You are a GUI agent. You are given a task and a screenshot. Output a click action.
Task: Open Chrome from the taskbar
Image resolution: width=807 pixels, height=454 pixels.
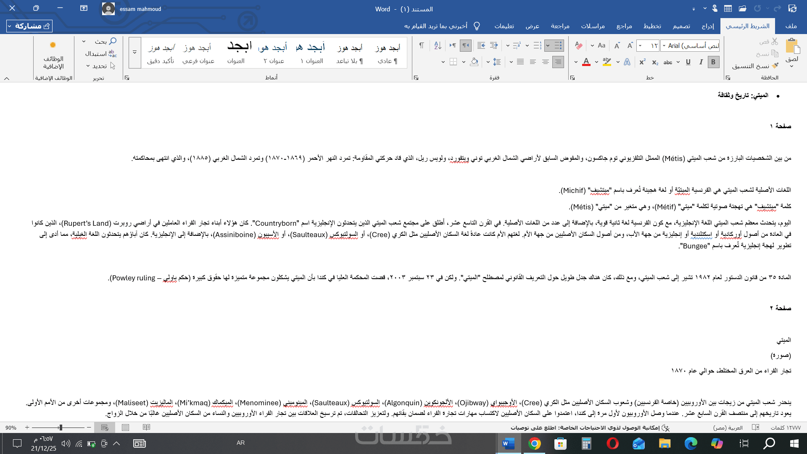click(534, 443)
